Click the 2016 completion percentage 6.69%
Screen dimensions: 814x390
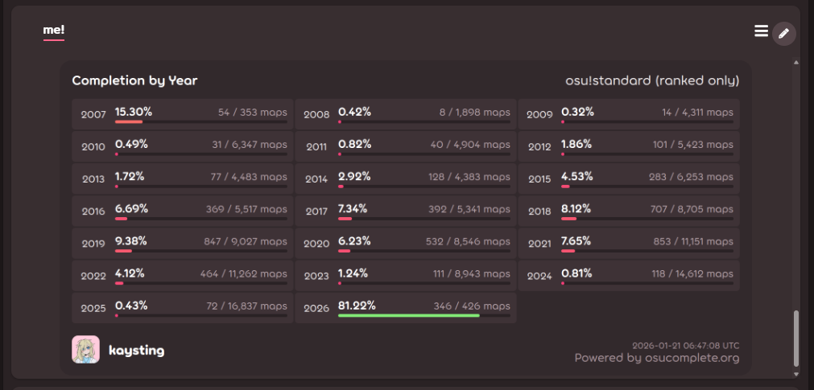(131, 208)
